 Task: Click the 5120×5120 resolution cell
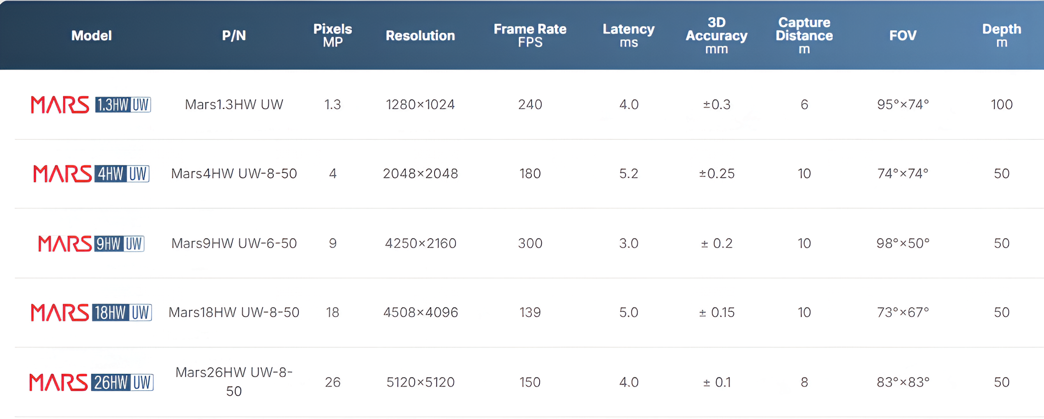pyautogui.click(x=420, y=382)
